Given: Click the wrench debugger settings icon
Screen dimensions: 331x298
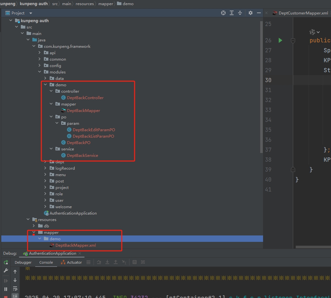Looking at the screenshot, I should tap(6, 271).
